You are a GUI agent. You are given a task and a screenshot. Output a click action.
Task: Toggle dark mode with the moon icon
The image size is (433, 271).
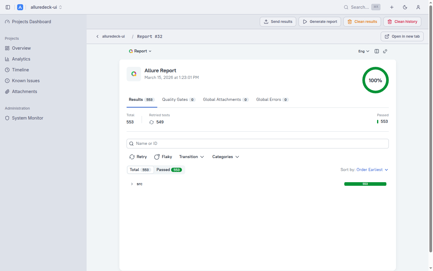405,7
